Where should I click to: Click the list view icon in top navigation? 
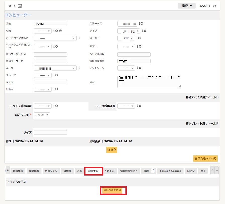(20, 6)
